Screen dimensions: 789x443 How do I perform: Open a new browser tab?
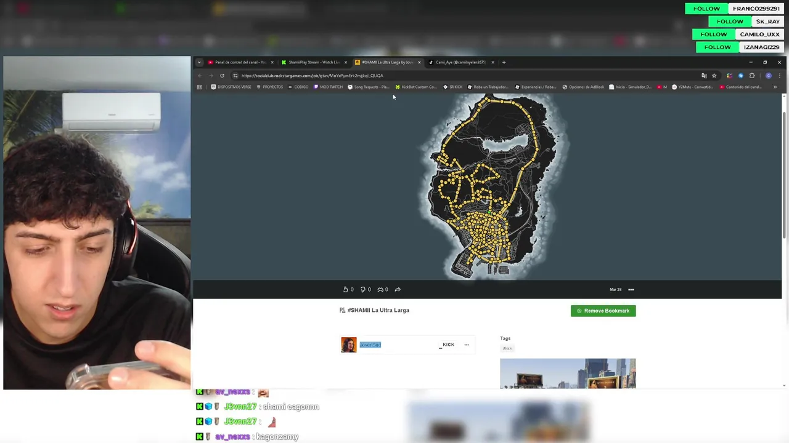pos(504,62)
